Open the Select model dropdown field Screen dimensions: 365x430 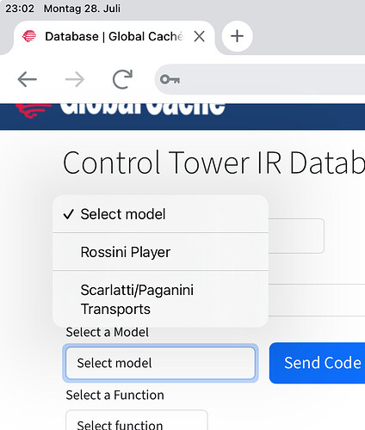(160, 363)
